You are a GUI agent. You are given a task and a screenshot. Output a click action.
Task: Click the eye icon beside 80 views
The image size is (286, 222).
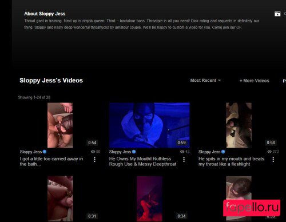pyautogui.click(x=93, y=152)
